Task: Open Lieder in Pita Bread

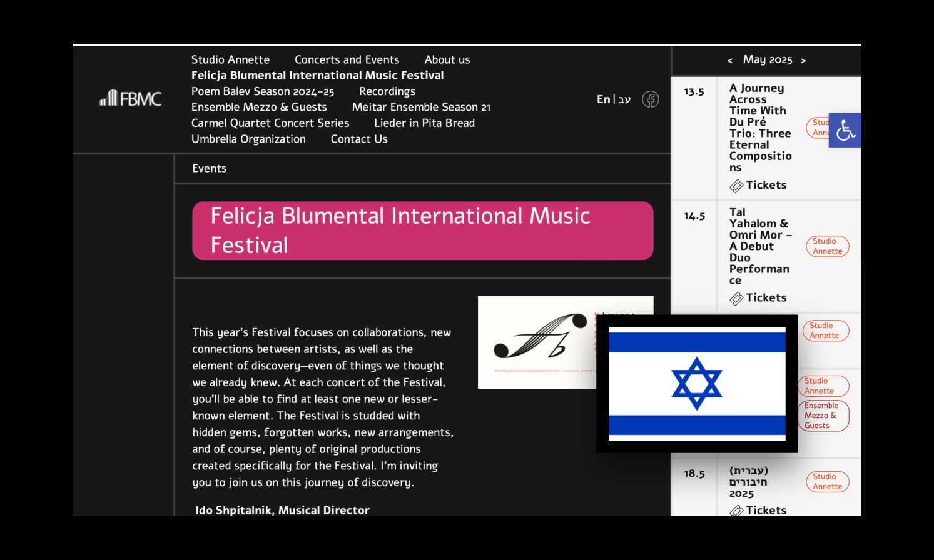Action: coord(424,123)
